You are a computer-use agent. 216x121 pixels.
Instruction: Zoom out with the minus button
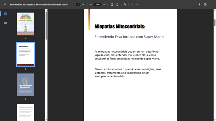[91, 4]
